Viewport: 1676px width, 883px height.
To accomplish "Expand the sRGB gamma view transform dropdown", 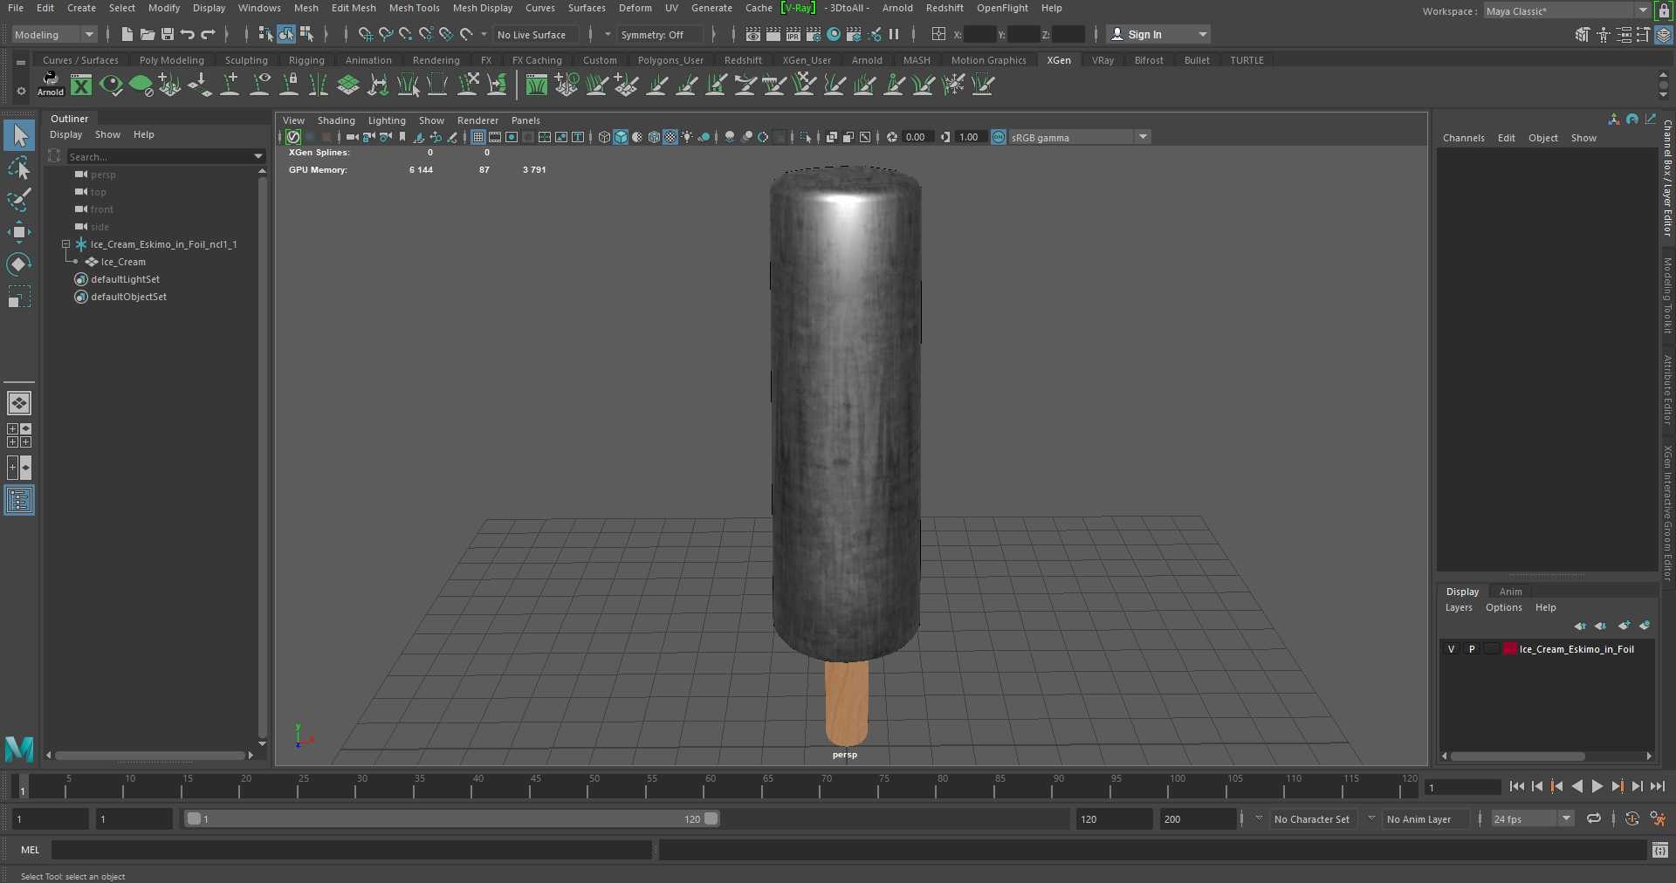I will pos(1080,137).
